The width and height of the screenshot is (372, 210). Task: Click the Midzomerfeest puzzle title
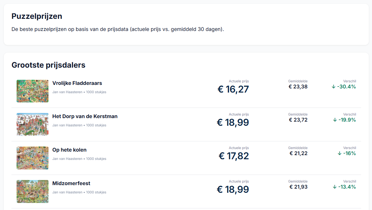71,184
